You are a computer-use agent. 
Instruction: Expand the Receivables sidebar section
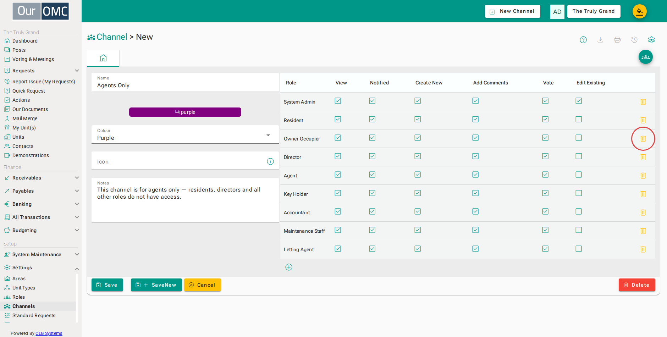coord(41,178)
